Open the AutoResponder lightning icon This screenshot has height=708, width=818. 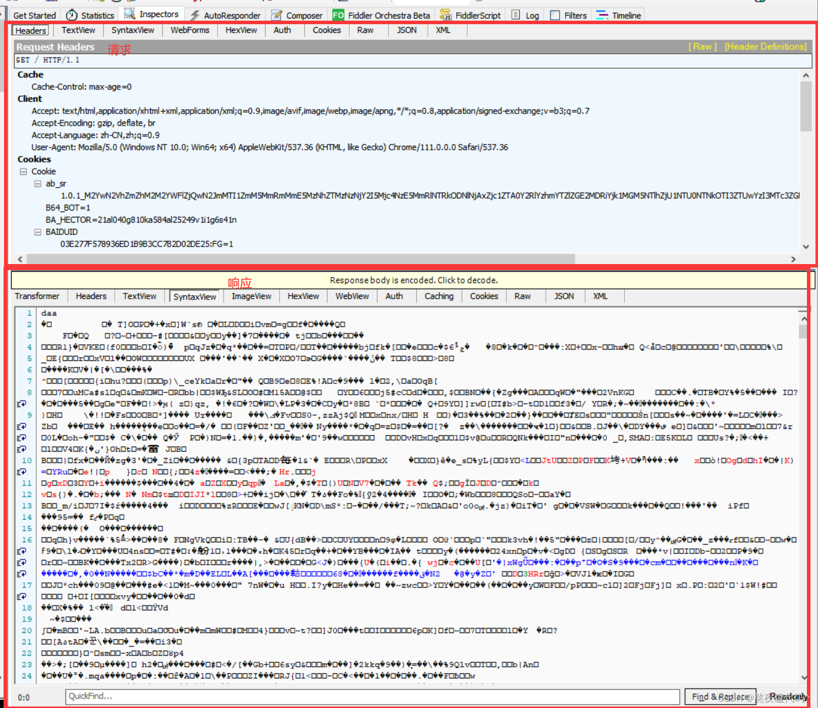[195, 15]
